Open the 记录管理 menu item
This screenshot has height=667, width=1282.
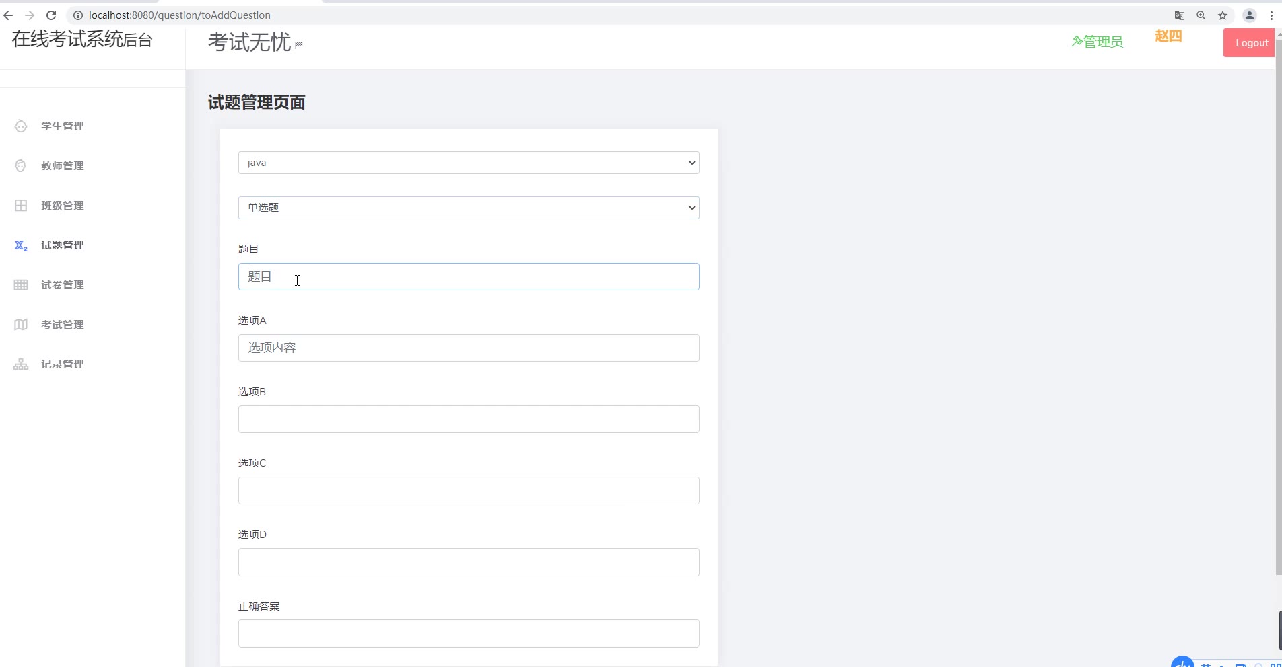pyautogui.click(x=63, y=364)
